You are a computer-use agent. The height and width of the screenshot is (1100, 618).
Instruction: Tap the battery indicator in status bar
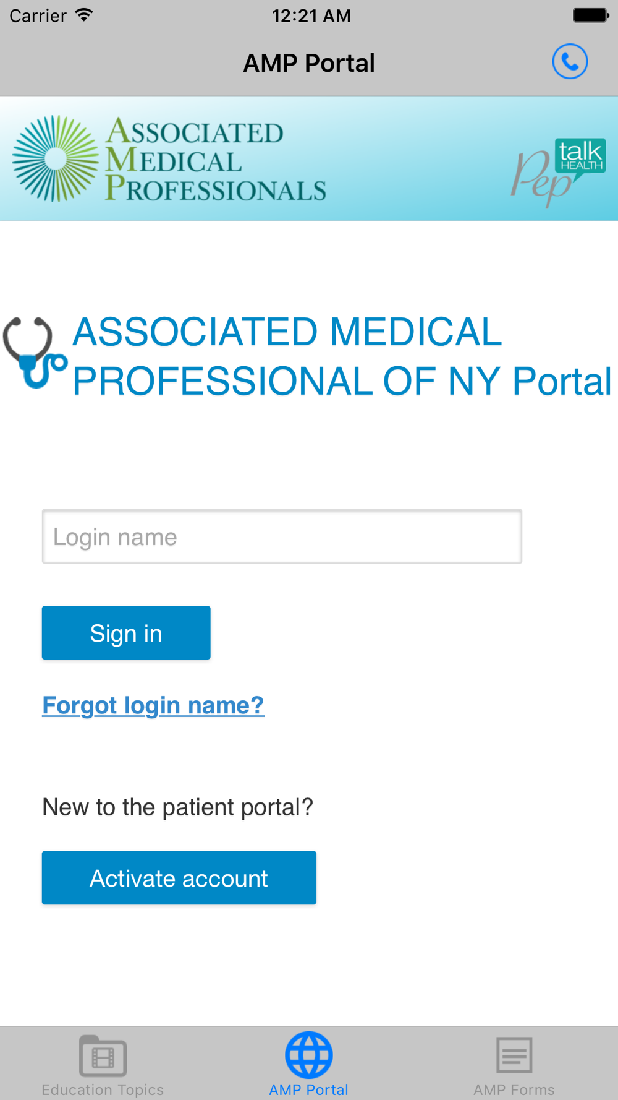pos(591,15)
